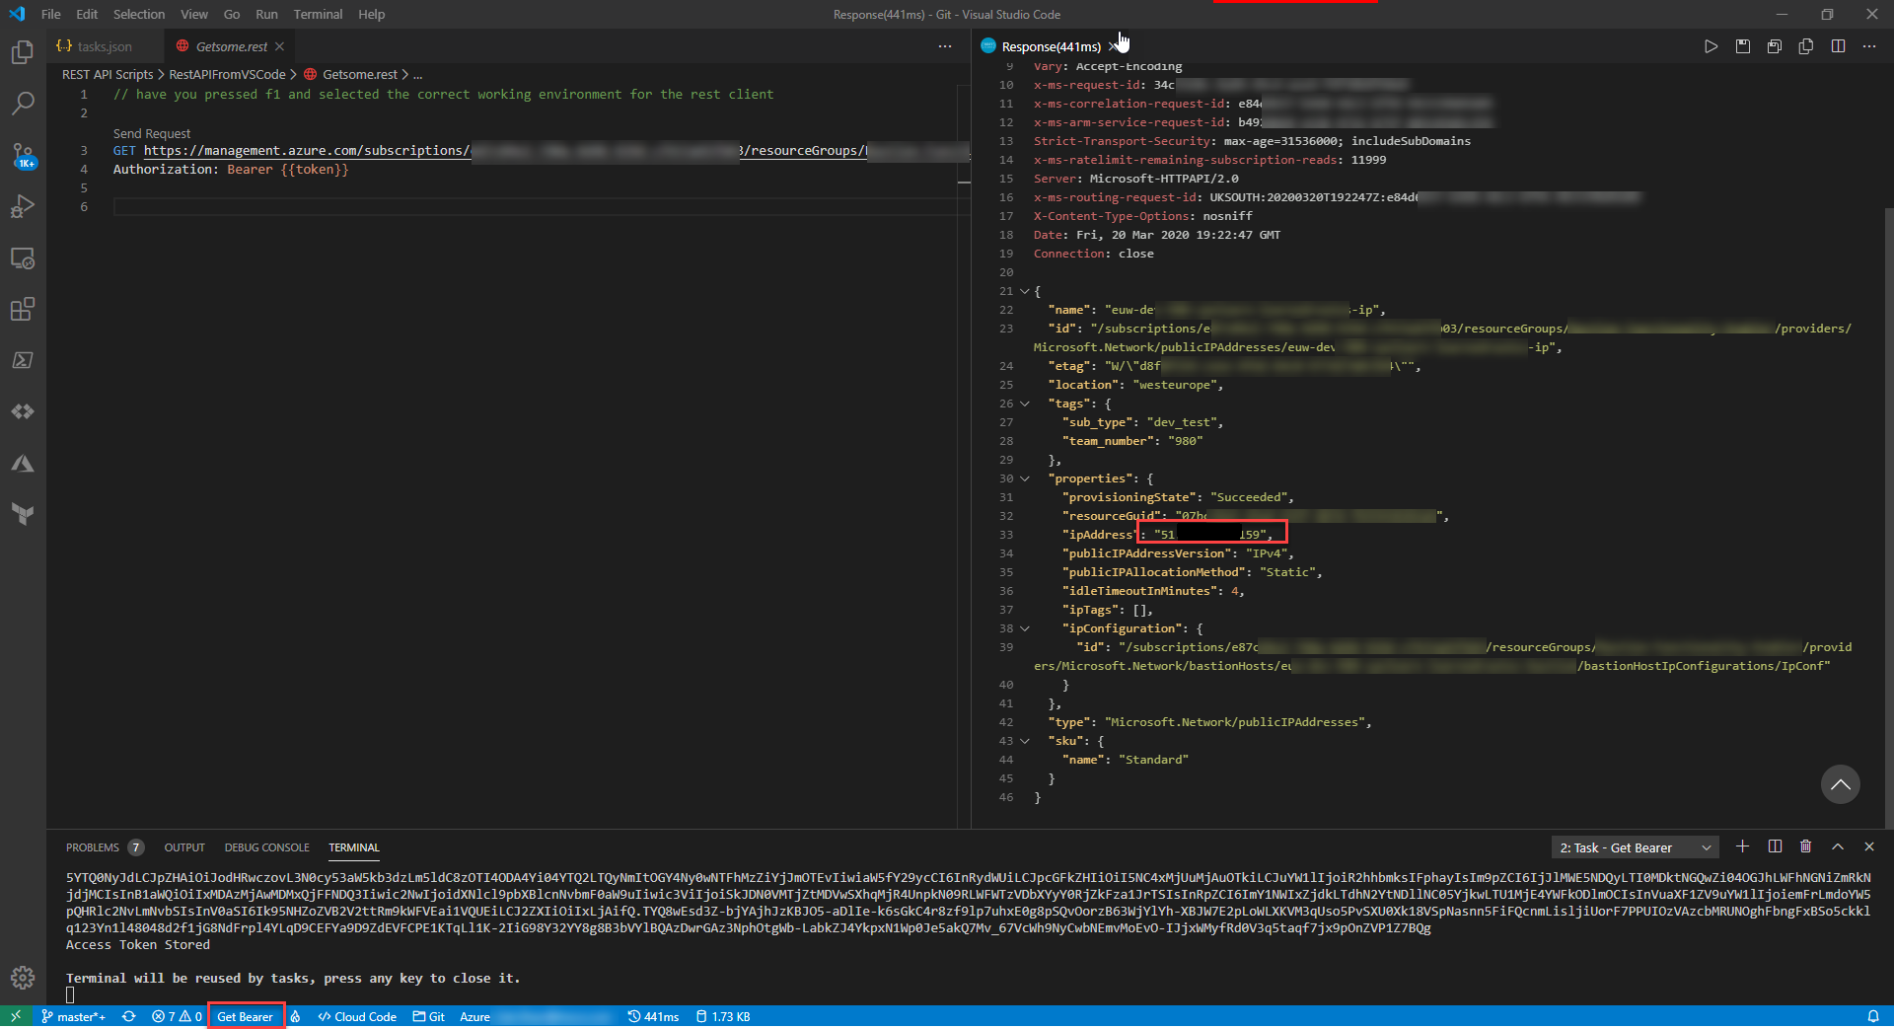Open the Remote Explorer view
This screenshot has height=1029, width=1894.
[x=23, y=258]
